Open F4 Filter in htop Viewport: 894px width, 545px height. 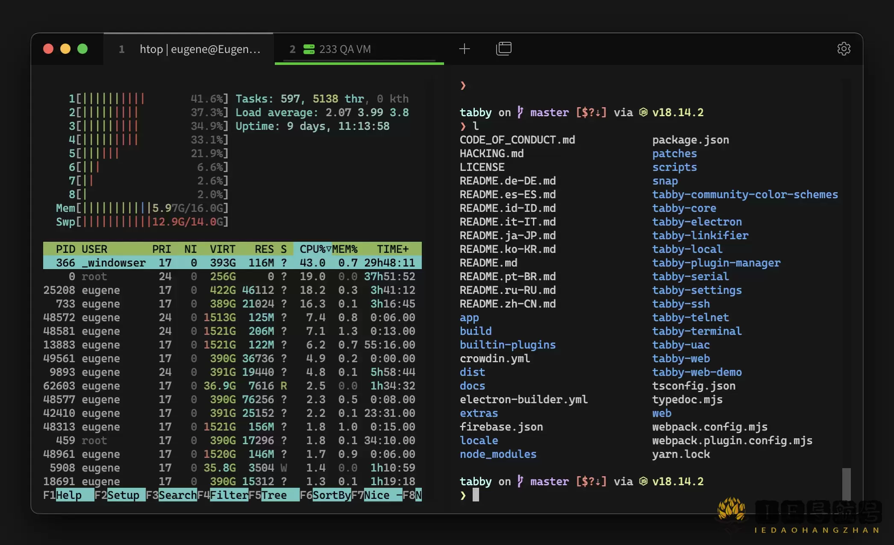point(223,495)
